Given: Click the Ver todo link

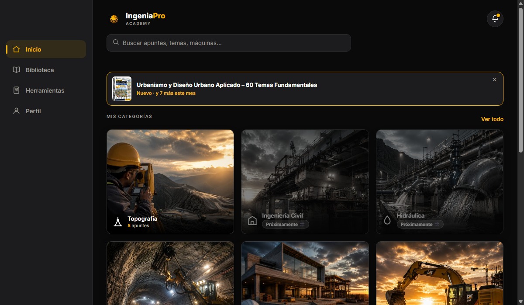Looking at the screenshot, I should coord(492,119).
